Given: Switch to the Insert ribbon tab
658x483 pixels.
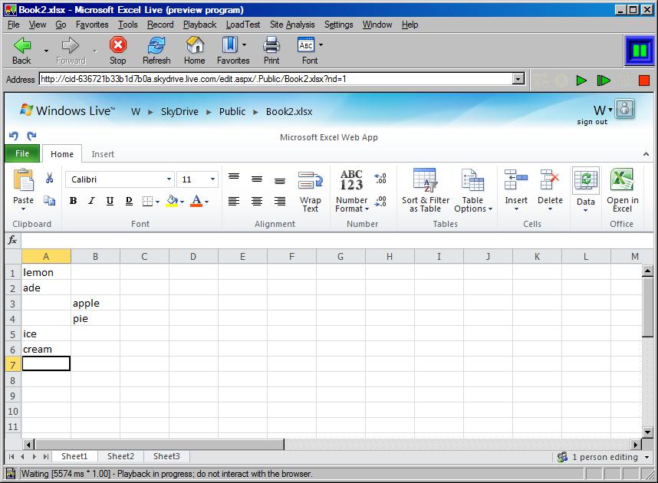Looking at the screenshot, I should coord(103,154).
